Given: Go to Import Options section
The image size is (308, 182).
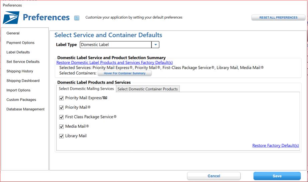Looking at the screenshot, I should 18,90.
